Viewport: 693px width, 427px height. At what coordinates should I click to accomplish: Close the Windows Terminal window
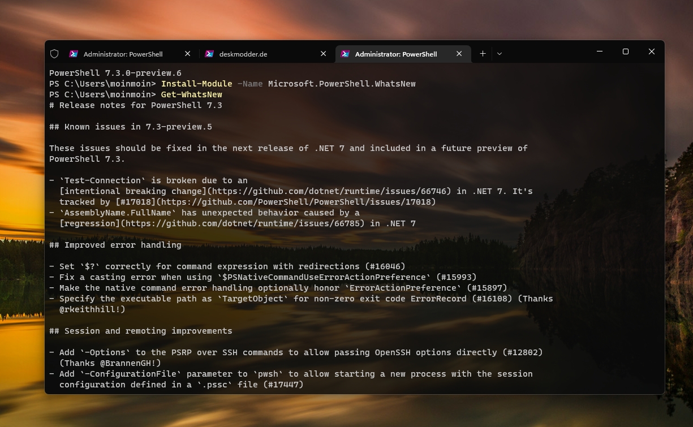(652, 51)
